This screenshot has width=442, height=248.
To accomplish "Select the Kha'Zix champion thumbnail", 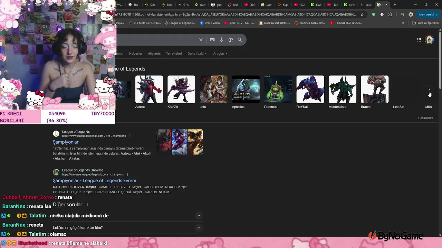I will coord(181,89).
